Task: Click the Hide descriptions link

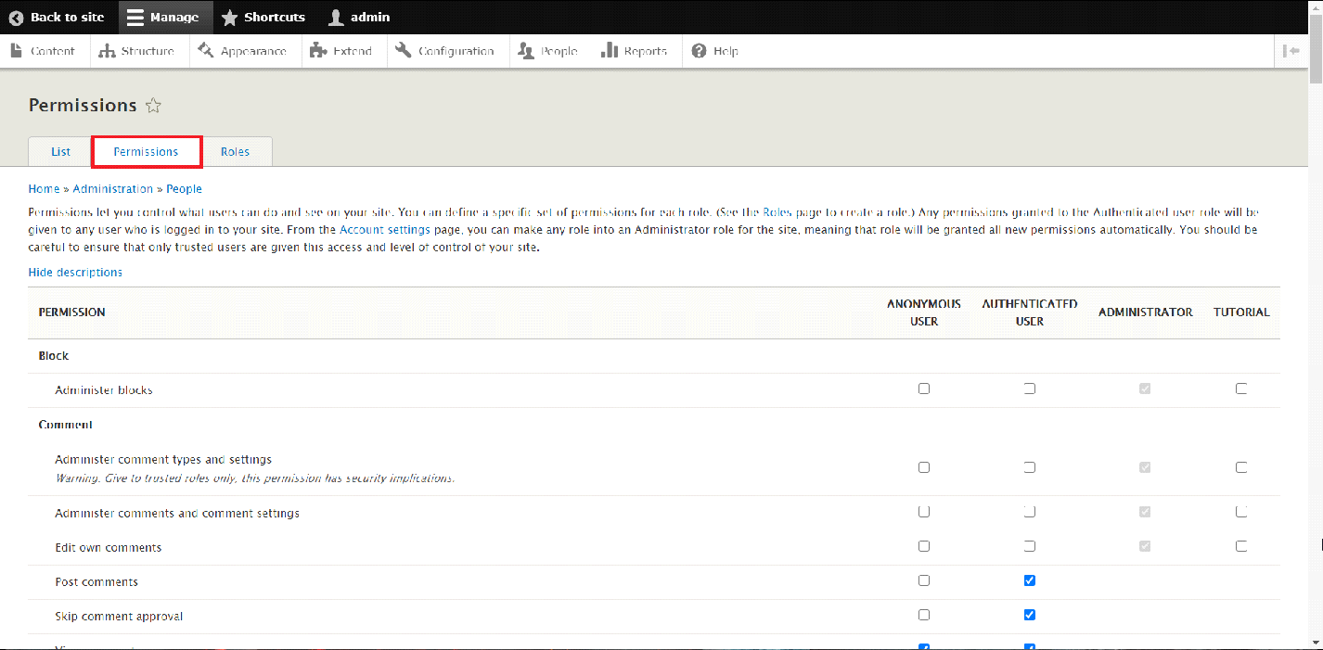Action: [x=75, y=273]
